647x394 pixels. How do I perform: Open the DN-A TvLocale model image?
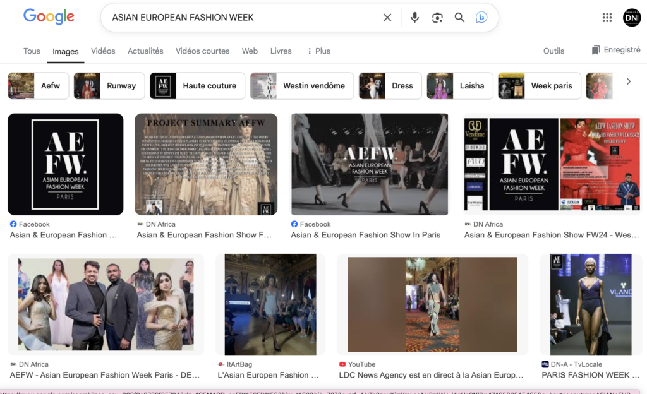point(591,304)
